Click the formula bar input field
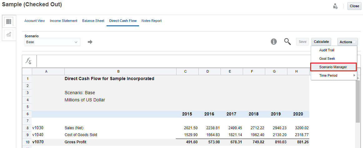 [x=172, y=61]
